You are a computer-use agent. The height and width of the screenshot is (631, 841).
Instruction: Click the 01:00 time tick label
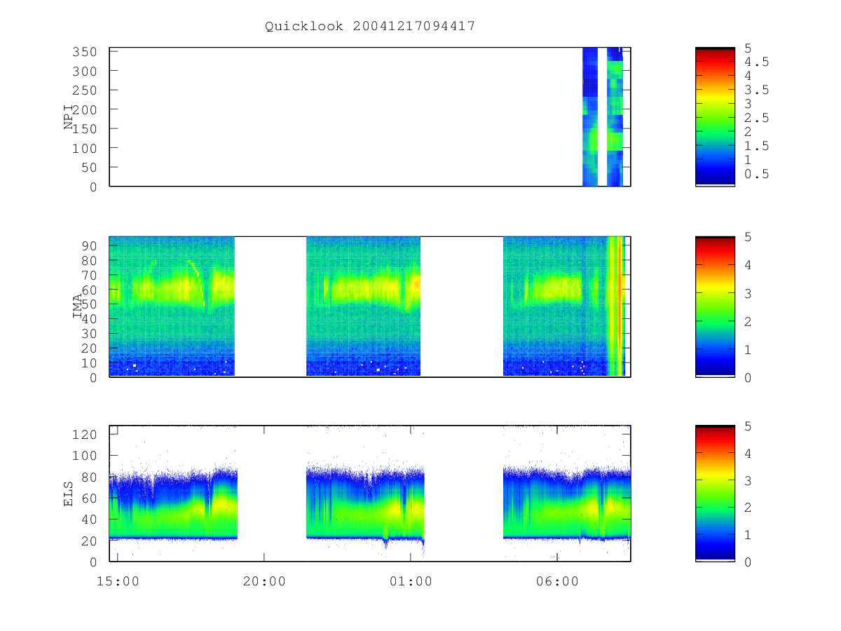pos(411,581)
